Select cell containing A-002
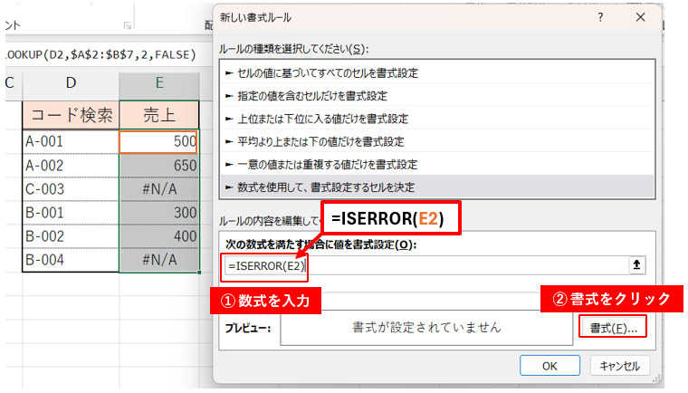 click(x=72, y=166)
